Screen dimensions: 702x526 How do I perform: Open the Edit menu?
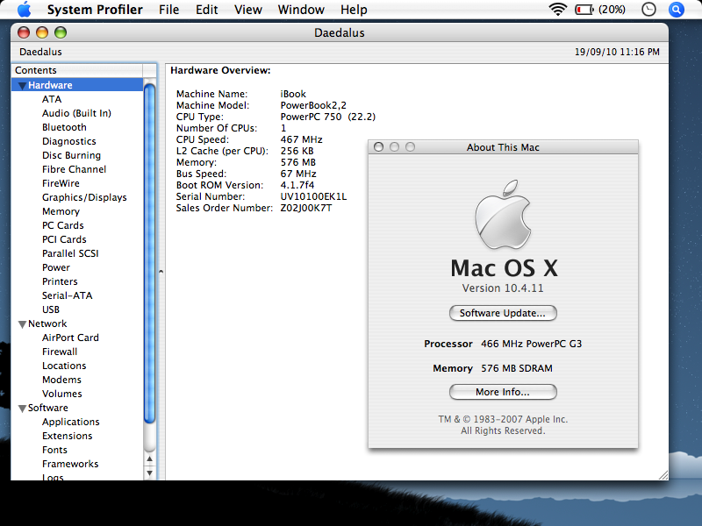pos(206,10)
